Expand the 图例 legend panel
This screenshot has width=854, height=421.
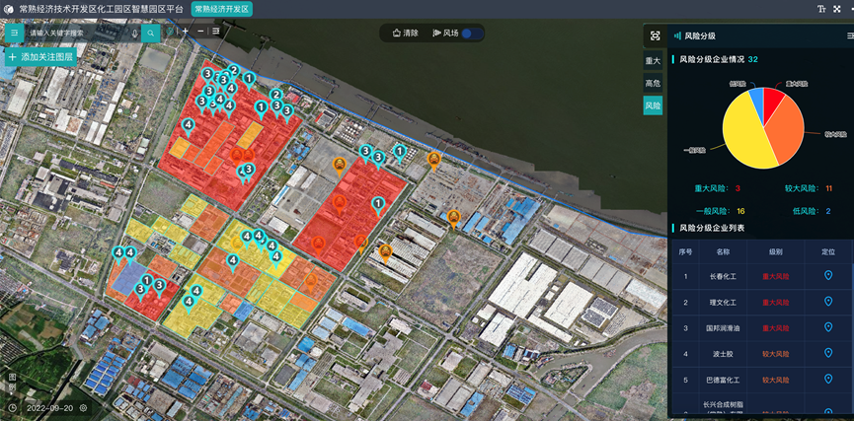point(12,379)
